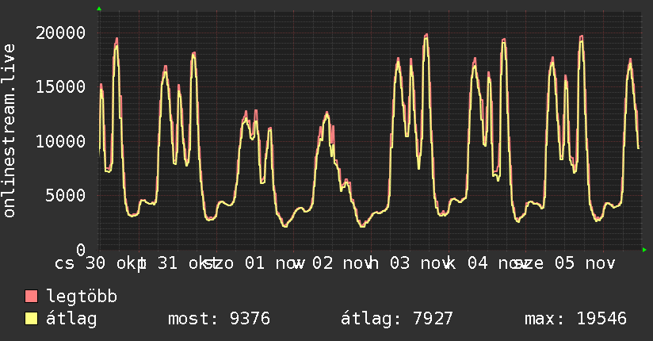Click the 'cs 30 okt' date label
Viewport: 653px width, 341px height.
coord(100,263)
